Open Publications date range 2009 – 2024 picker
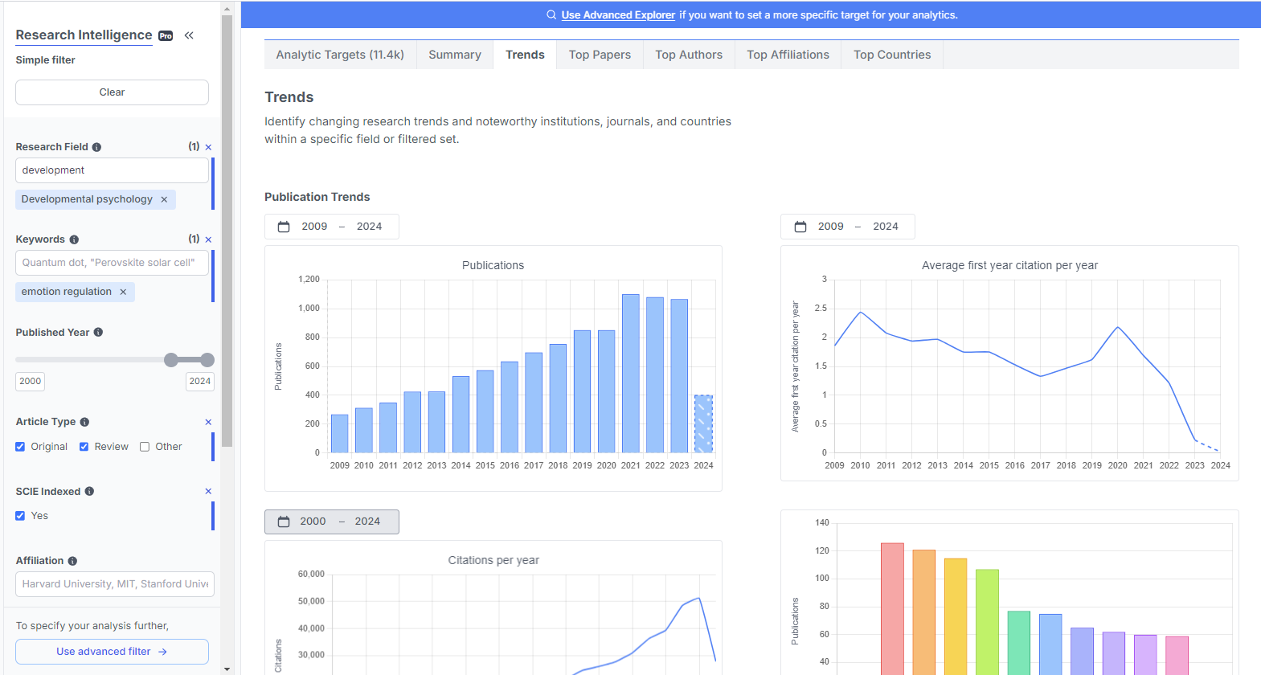This screenshot has width=1261, height=675. [332, 227]
